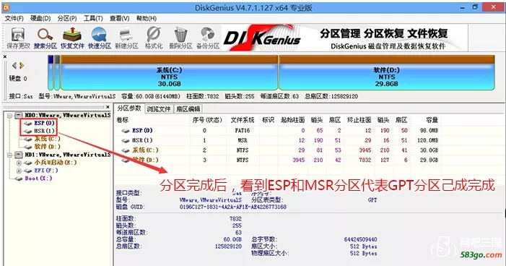Select the 软件(D:) 29.8GB partition bar
The height and width of the screenshot is (266, 506).
tap(387, 73)
